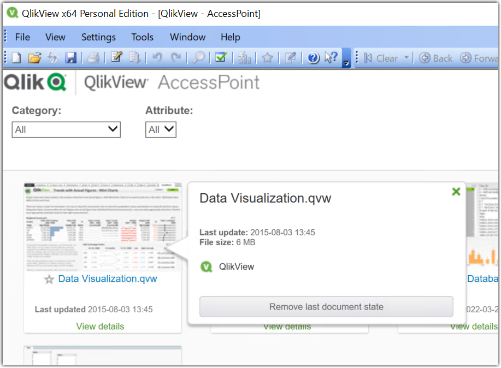Click Remove last document state
This screenshot has height=368, width=501.
tap(326, 306)
